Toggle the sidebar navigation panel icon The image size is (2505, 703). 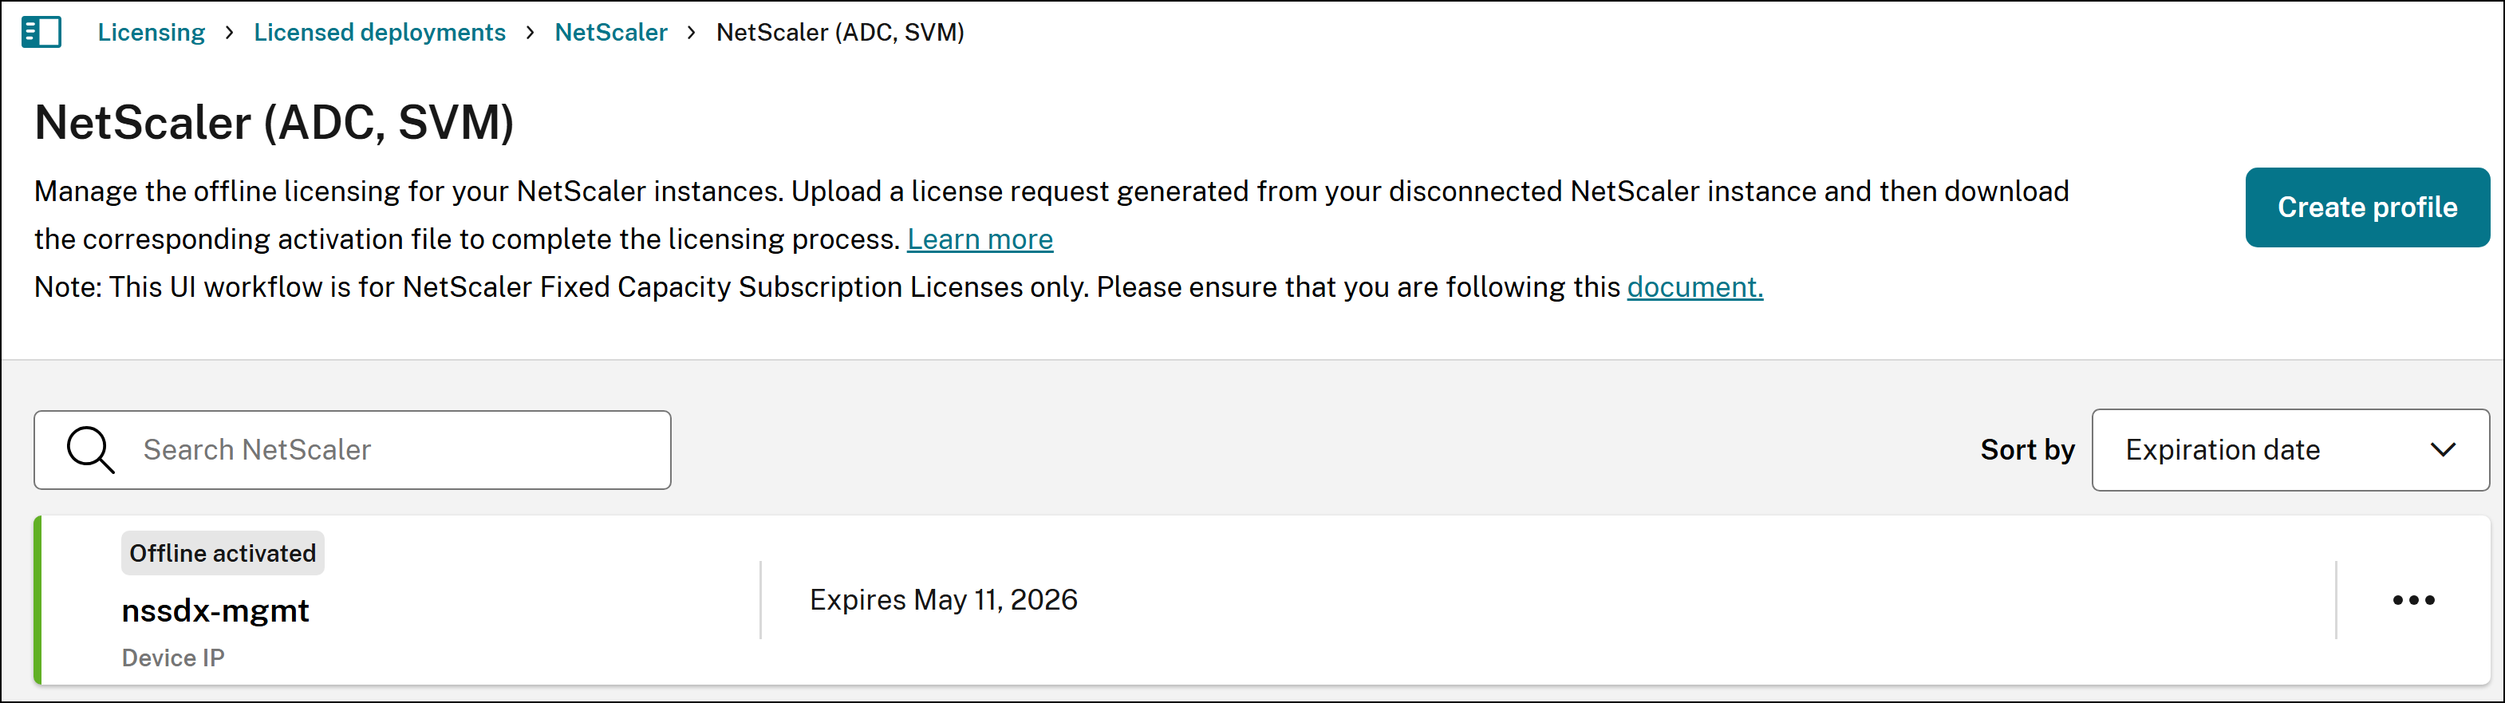(41, 32)
